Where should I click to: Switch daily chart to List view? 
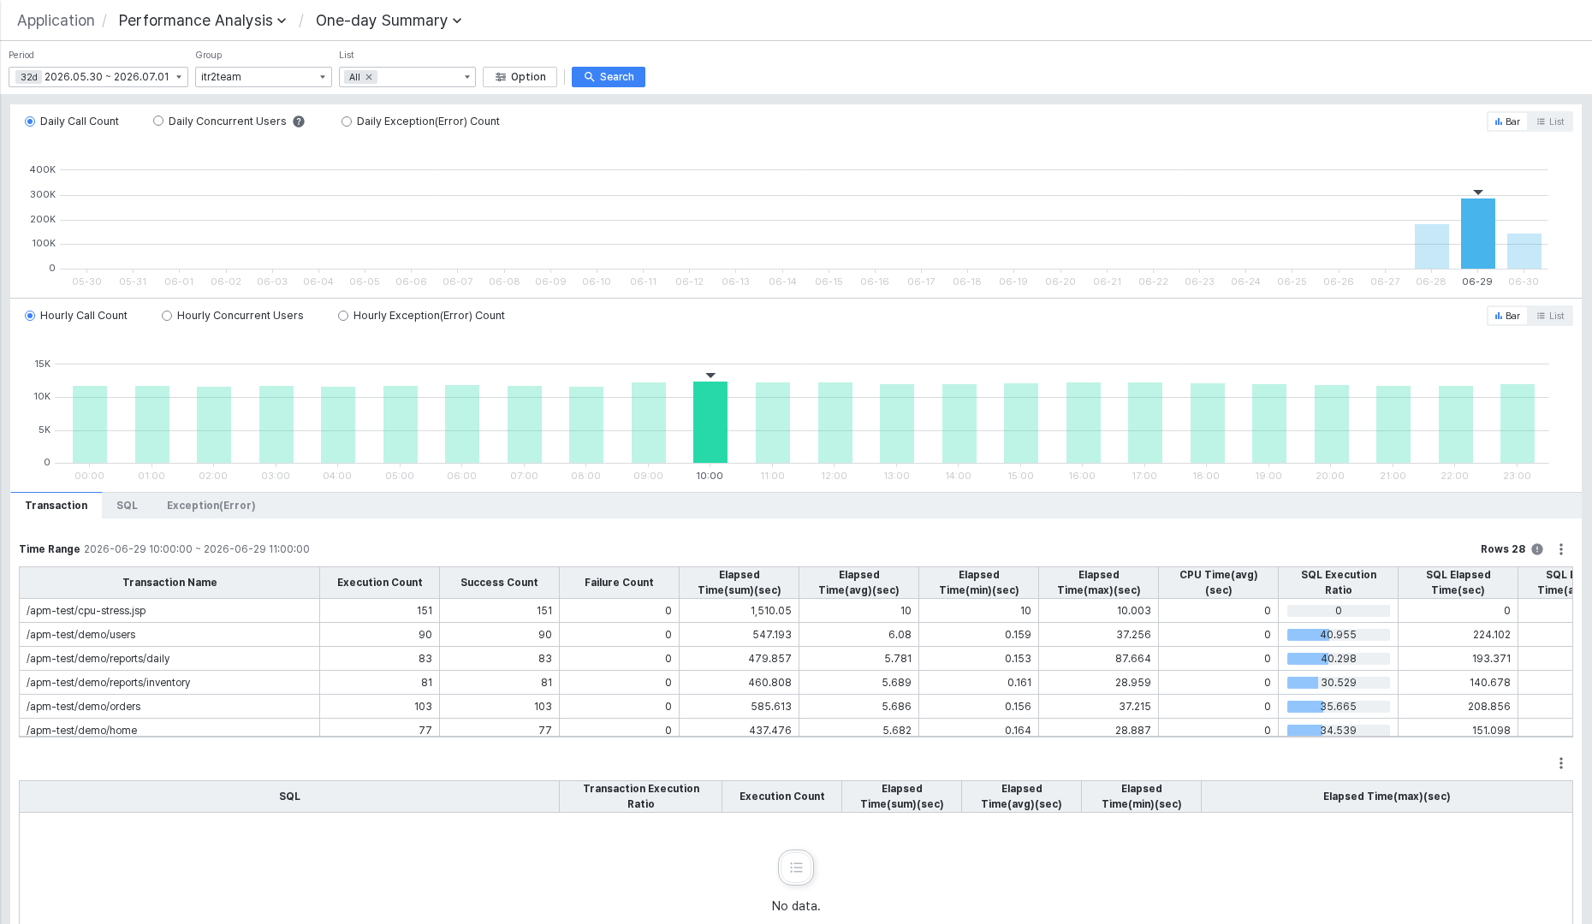click(1550, 121)
